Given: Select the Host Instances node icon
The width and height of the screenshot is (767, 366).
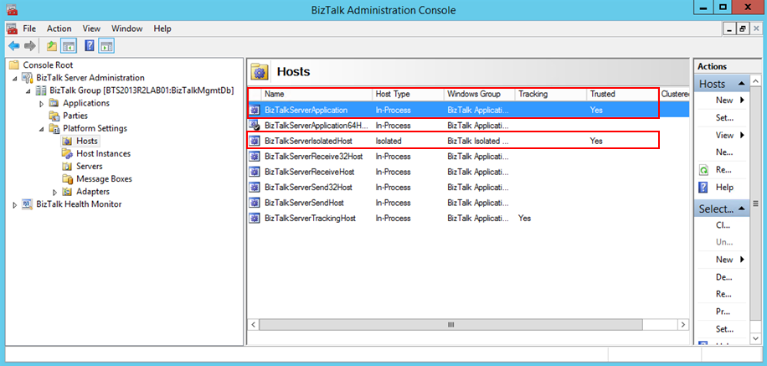Looking at the screenshot, I should [x=67, y=153].
